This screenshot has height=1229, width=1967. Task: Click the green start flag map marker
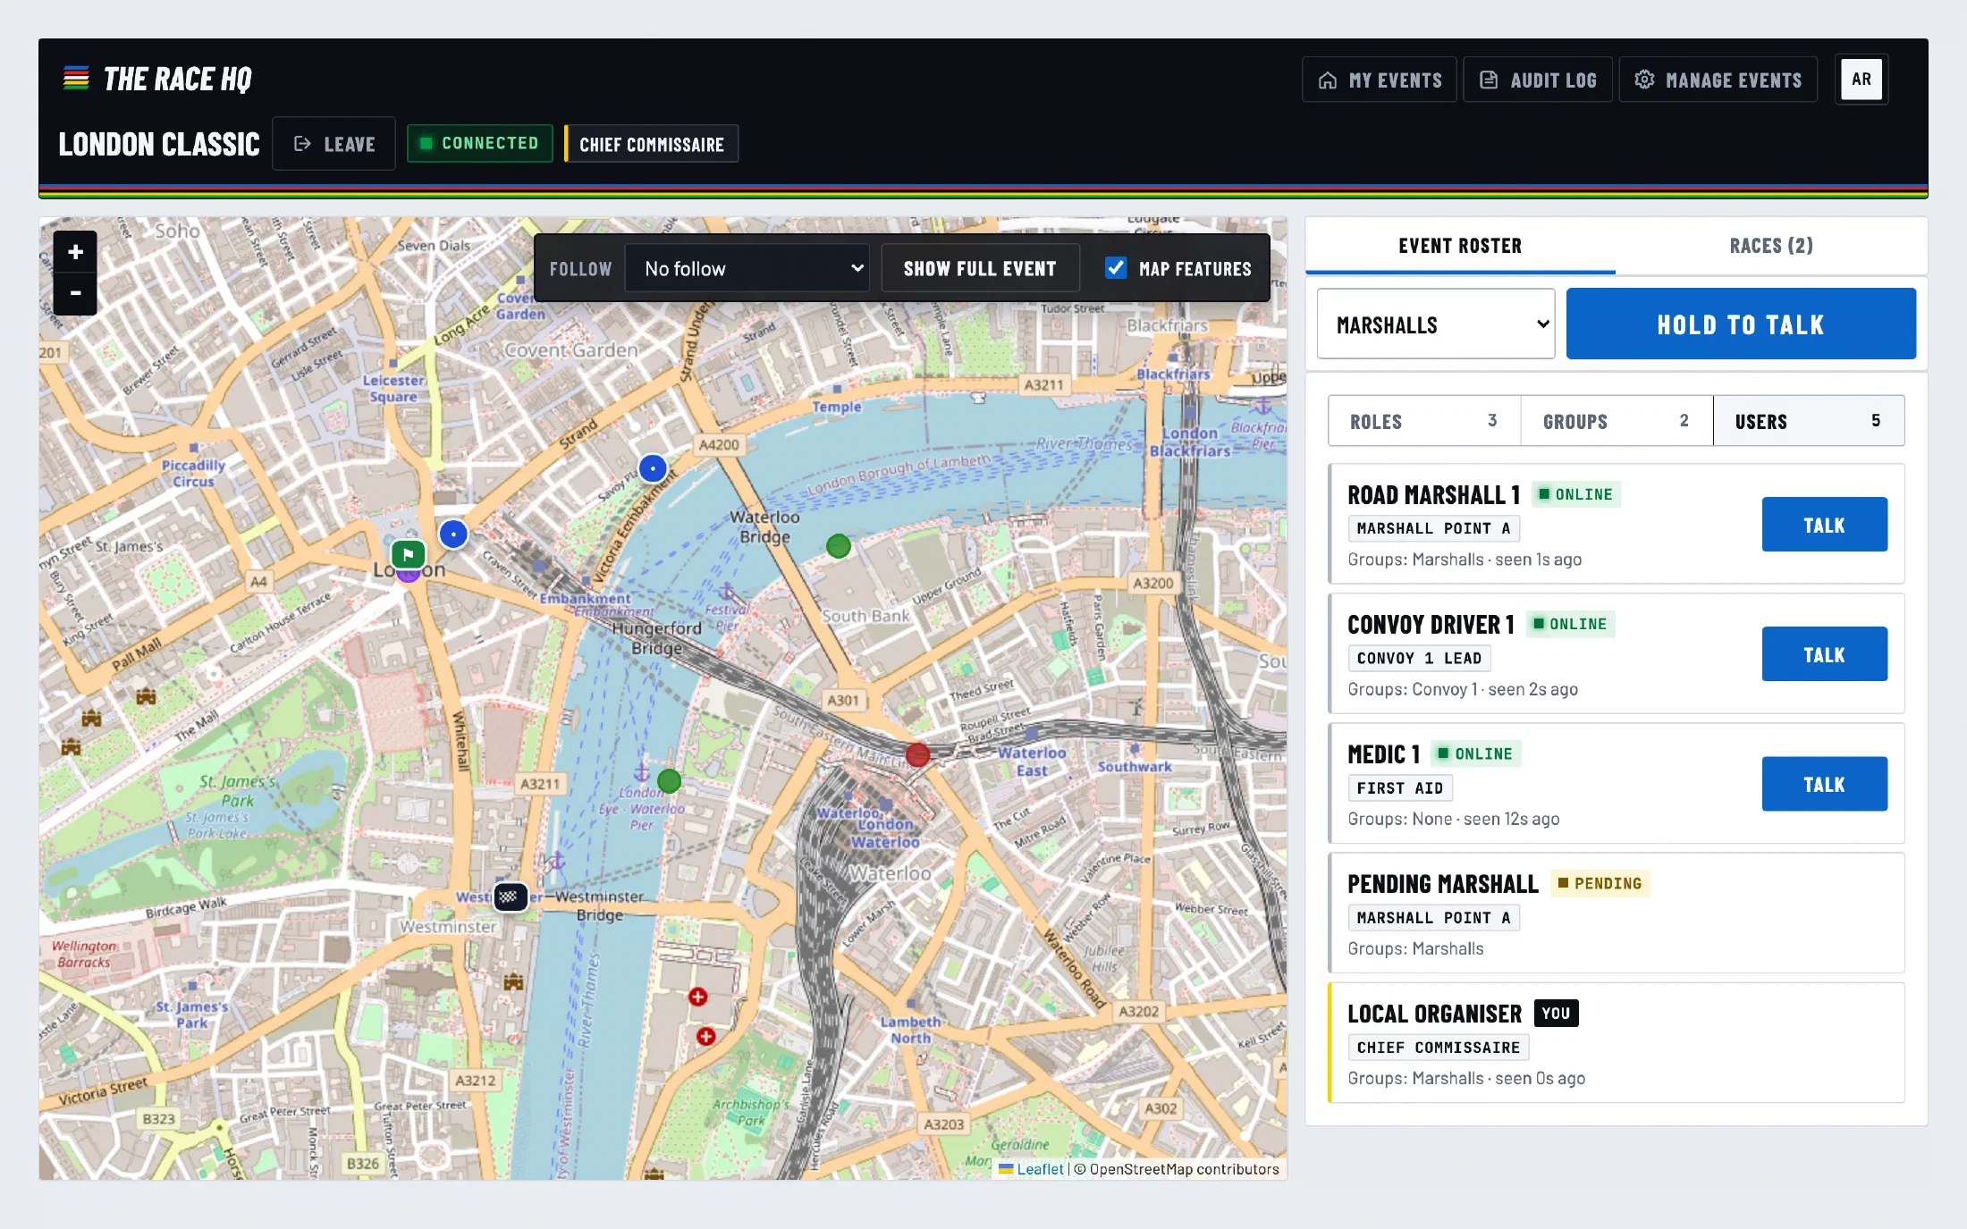[408, 554]
